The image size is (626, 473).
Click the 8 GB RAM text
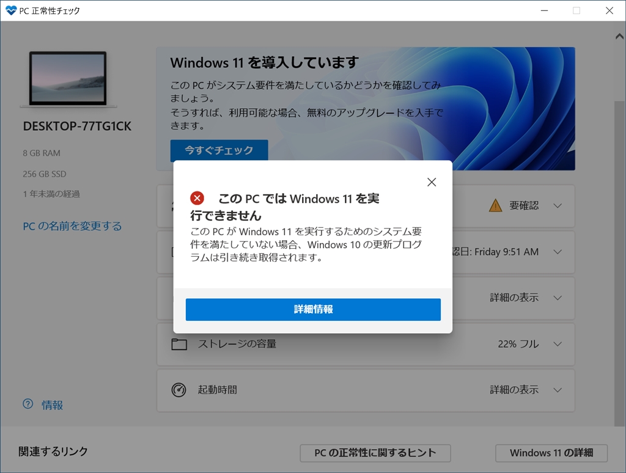point(42,153)
